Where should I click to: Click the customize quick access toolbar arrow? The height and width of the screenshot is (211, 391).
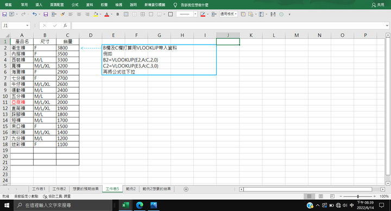pyautogui.click(x=289, y=14)
